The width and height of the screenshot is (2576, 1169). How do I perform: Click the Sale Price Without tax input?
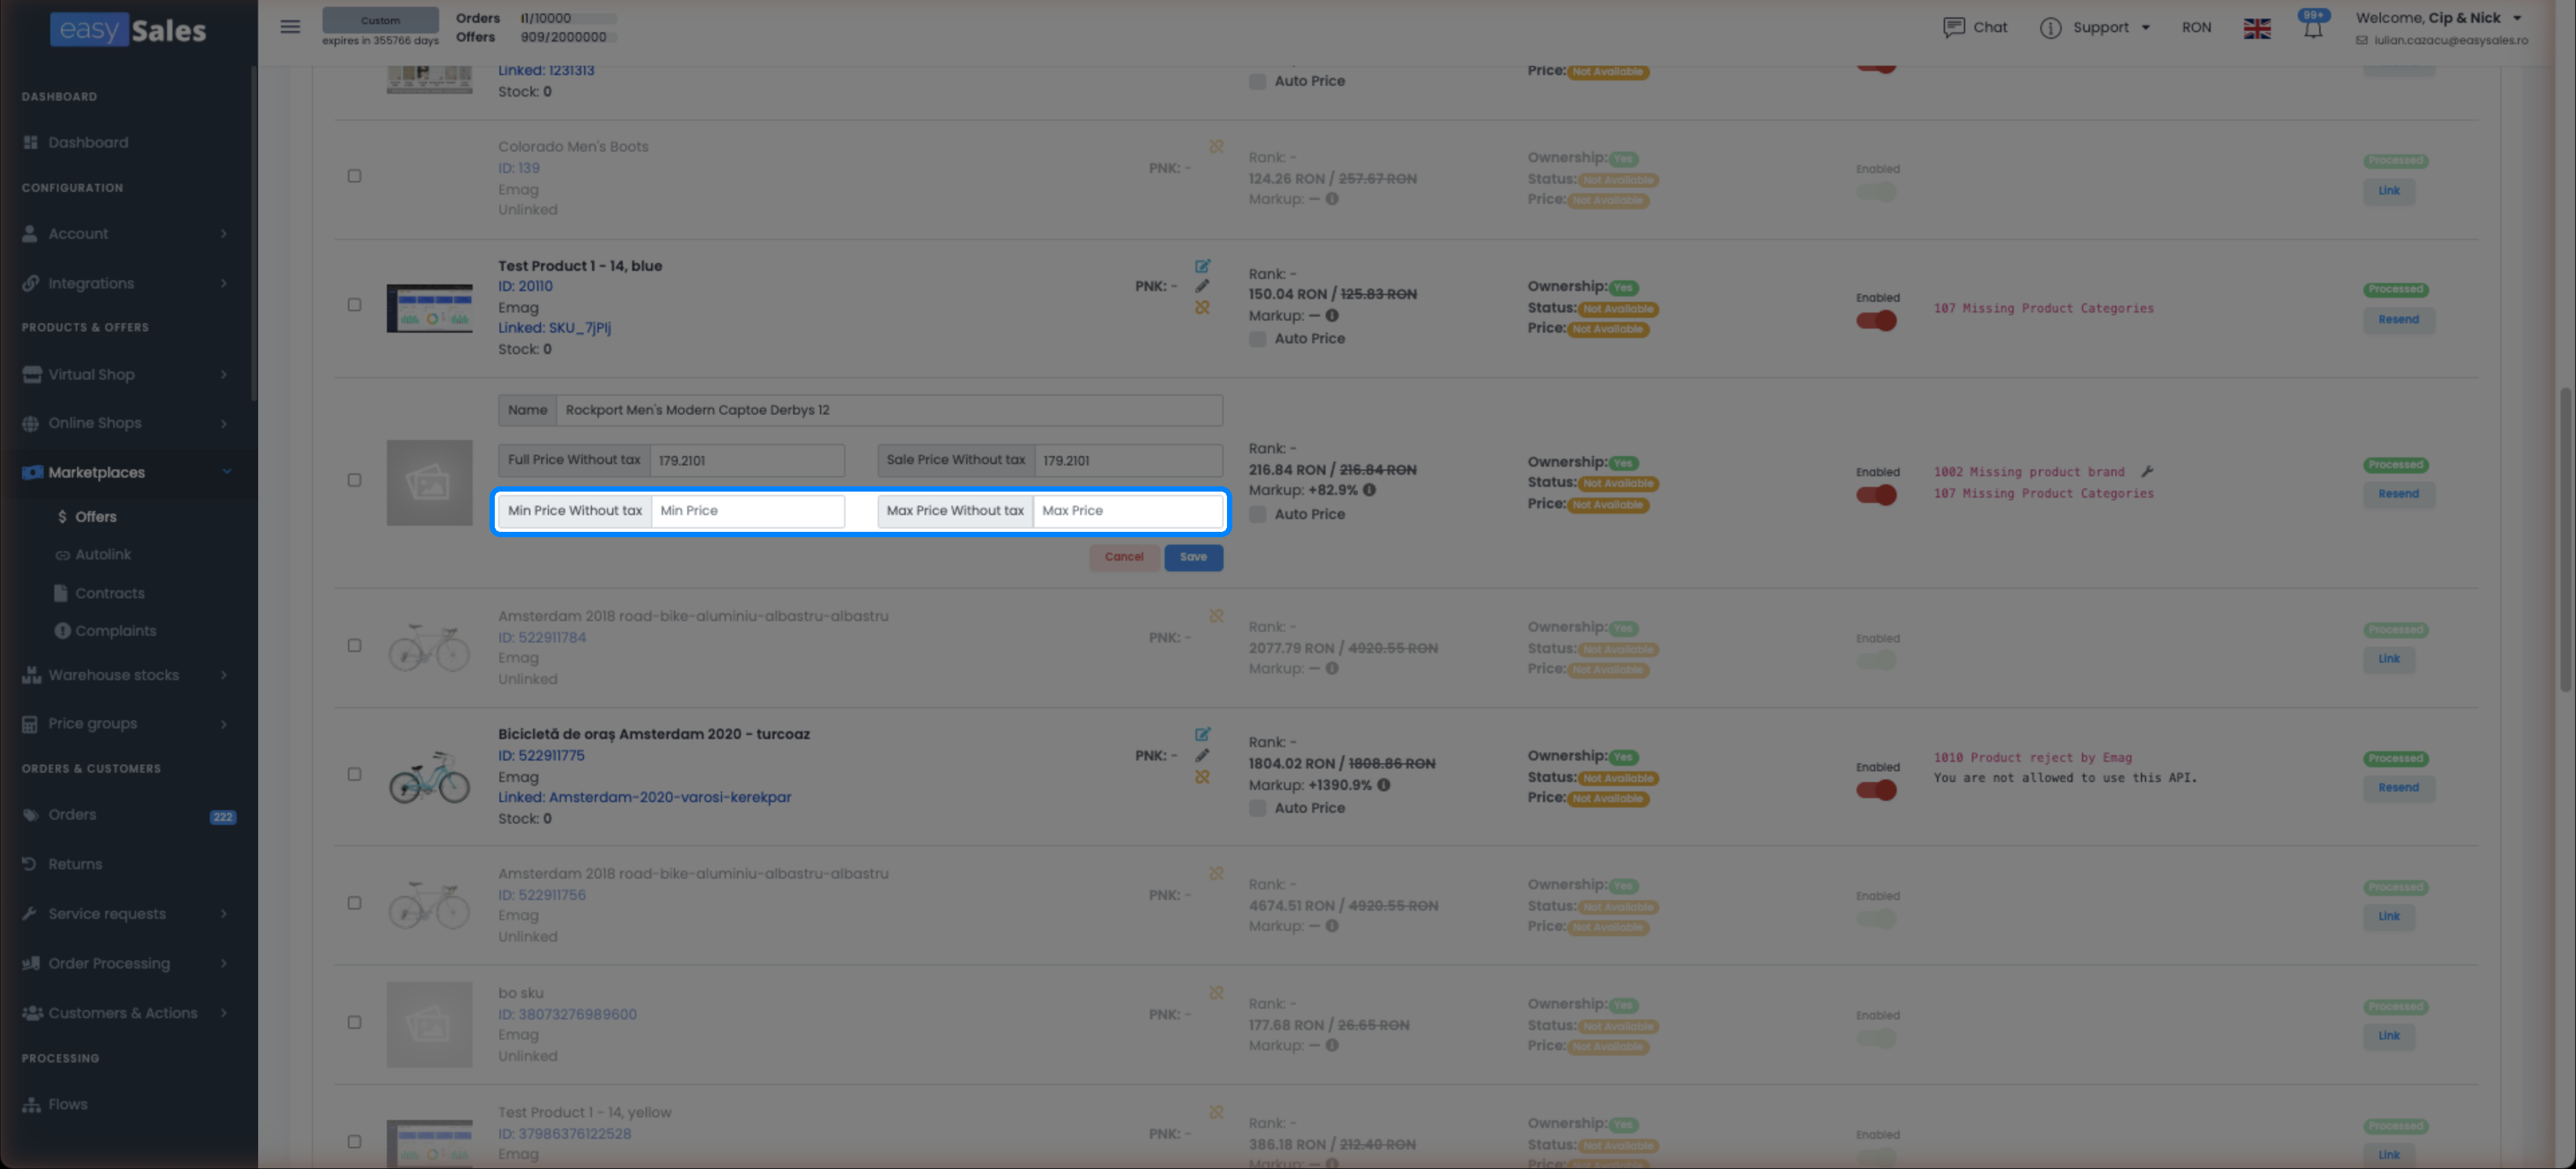click(1128, 461)
